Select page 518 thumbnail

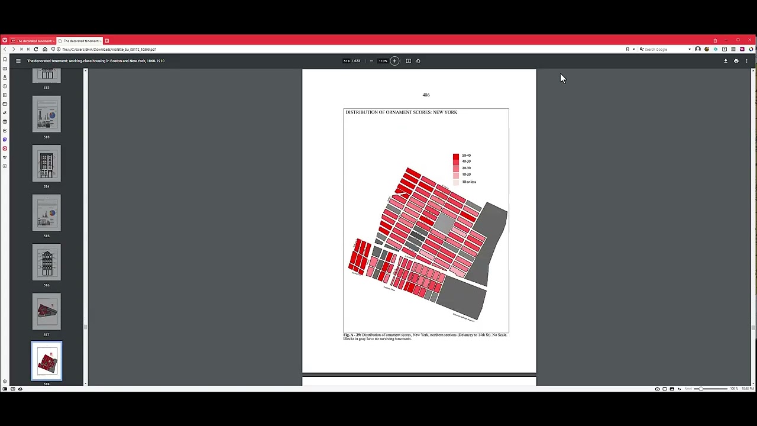coord(47,361)
